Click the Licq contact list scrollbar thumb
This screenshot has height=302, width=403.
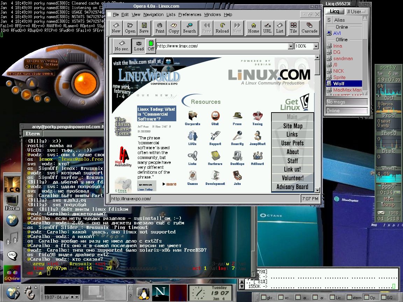click(x=365, y=31)
